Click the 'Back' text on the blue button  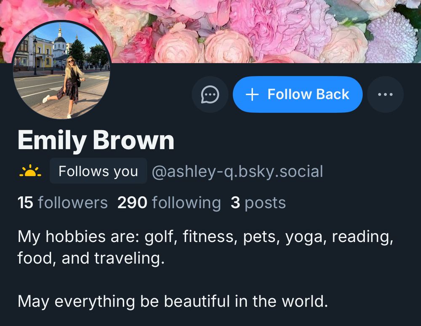[333, 94]
